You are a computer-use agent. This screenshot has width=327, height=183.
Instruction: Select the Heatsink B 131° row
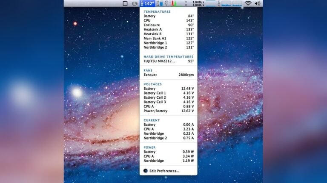169,34
